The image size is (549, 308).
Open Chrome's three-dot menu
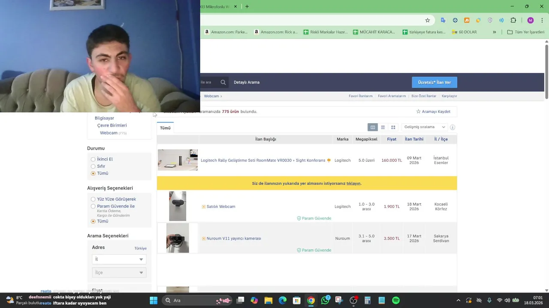[x=542, y=20]
